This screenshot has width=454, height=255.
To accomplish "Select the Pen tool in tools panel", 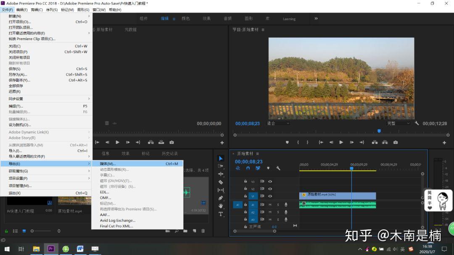I will click(x=221, y=198).
